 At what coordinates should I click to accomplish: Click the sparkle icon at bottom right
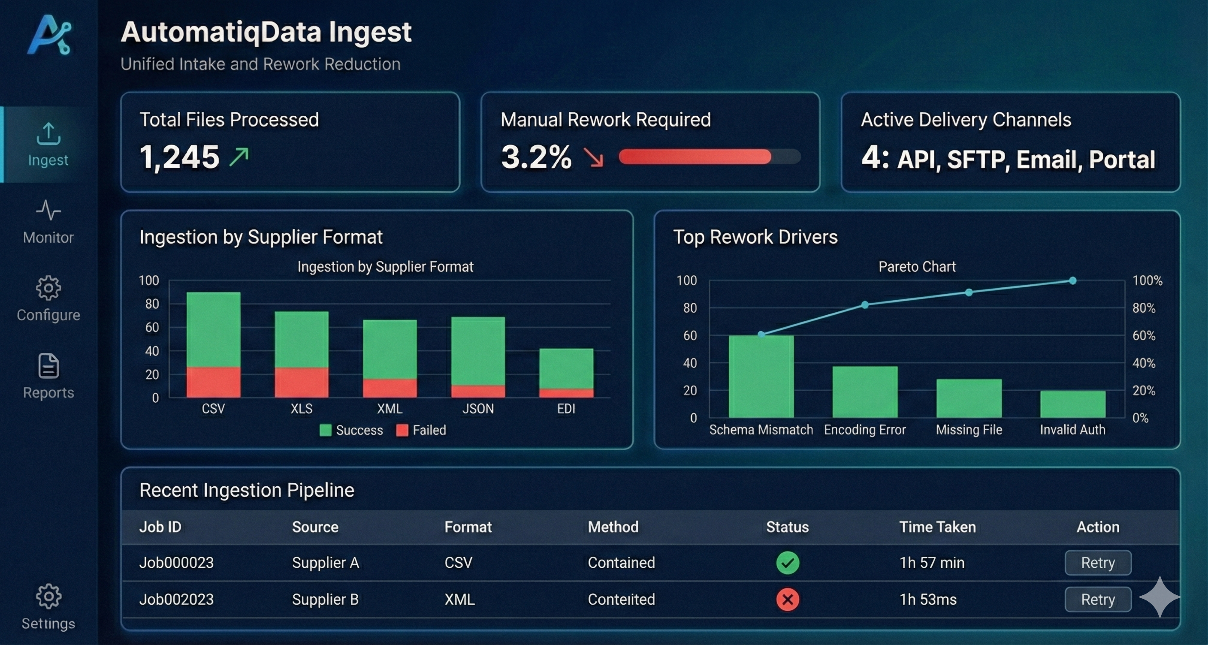pos(1159,597)
